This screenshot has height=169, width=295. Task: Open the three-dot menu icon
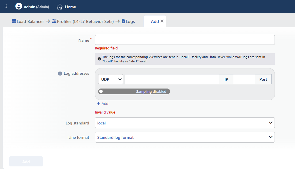[x=6, y=6]
